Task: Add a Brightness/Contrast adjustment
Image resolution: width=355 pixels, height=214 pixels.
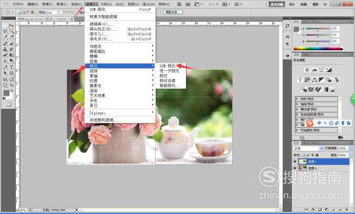Action: 307,70
